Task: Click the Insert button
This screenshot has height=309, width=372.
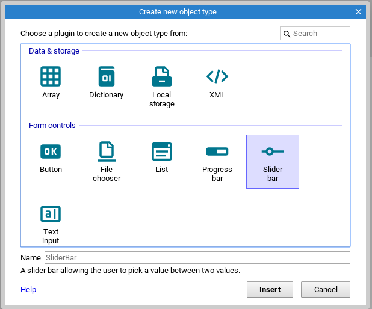Action: [270, 289]
